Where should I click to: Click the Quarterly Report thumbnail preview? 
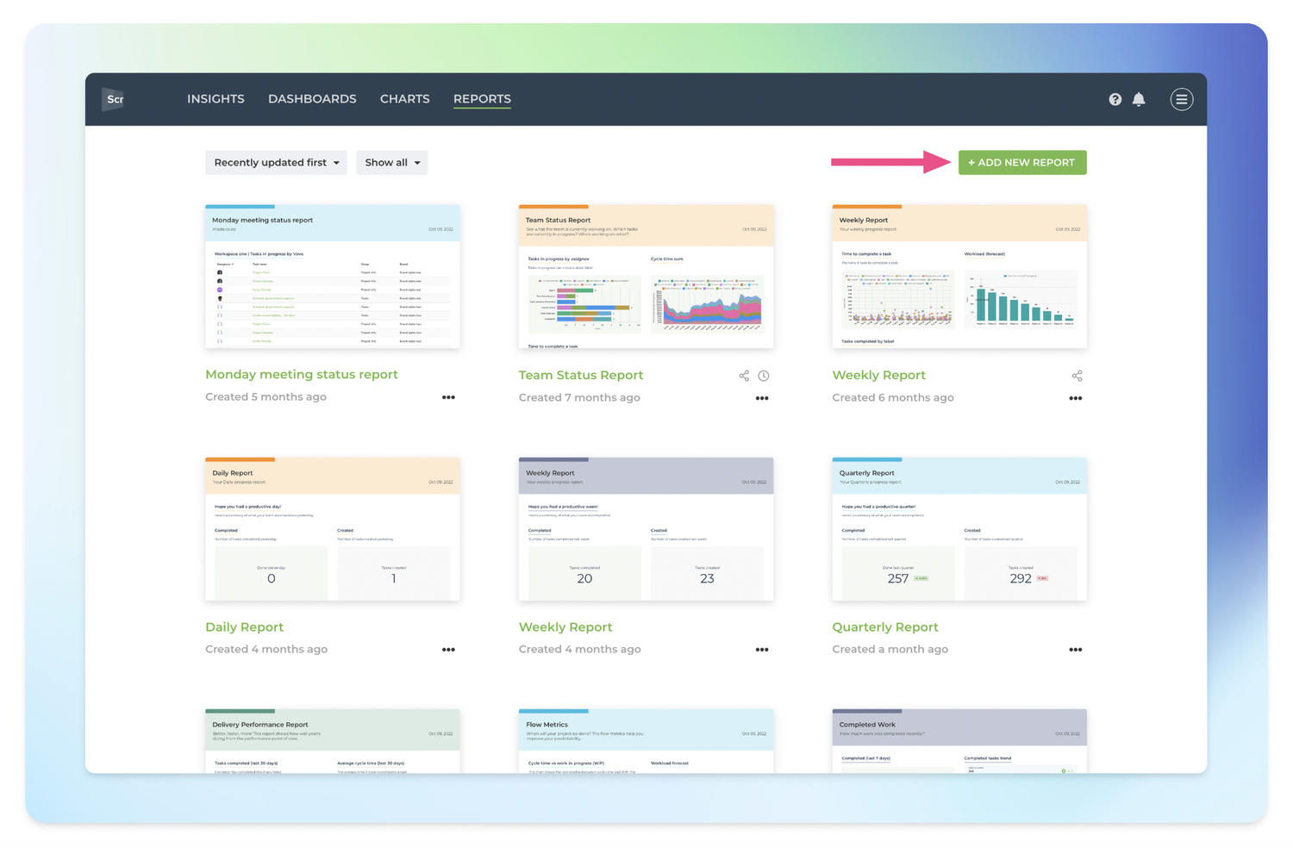[959, 529]
